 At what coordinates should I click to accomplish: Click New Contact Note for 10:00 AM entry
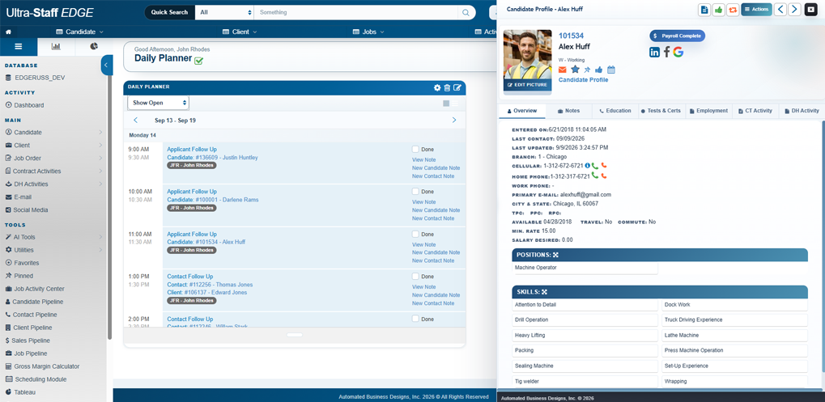coord(433,218)
